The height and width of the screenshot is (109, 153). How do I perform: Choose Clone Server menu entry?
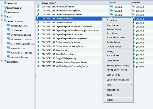coord(113,61)
